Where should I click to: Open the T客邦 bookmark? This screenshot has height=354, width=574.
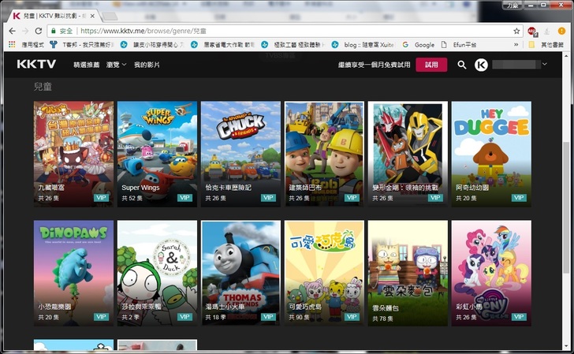tap(82, 45)
